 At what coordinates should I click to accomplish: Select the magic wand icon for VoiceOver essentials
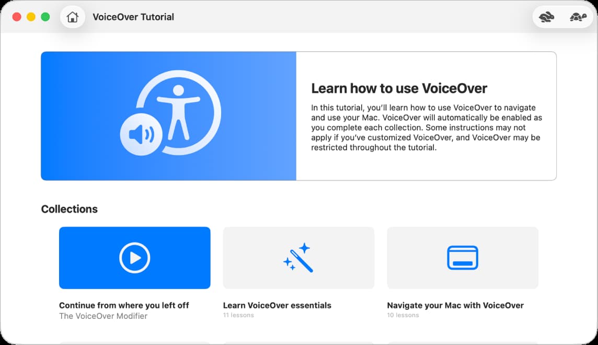(x=298, y=257)
